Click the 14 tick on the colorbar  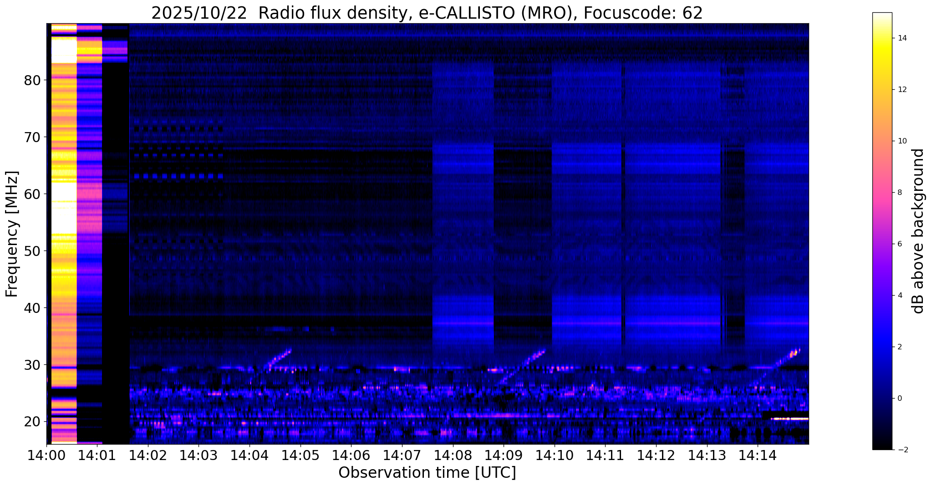point(901,38)
